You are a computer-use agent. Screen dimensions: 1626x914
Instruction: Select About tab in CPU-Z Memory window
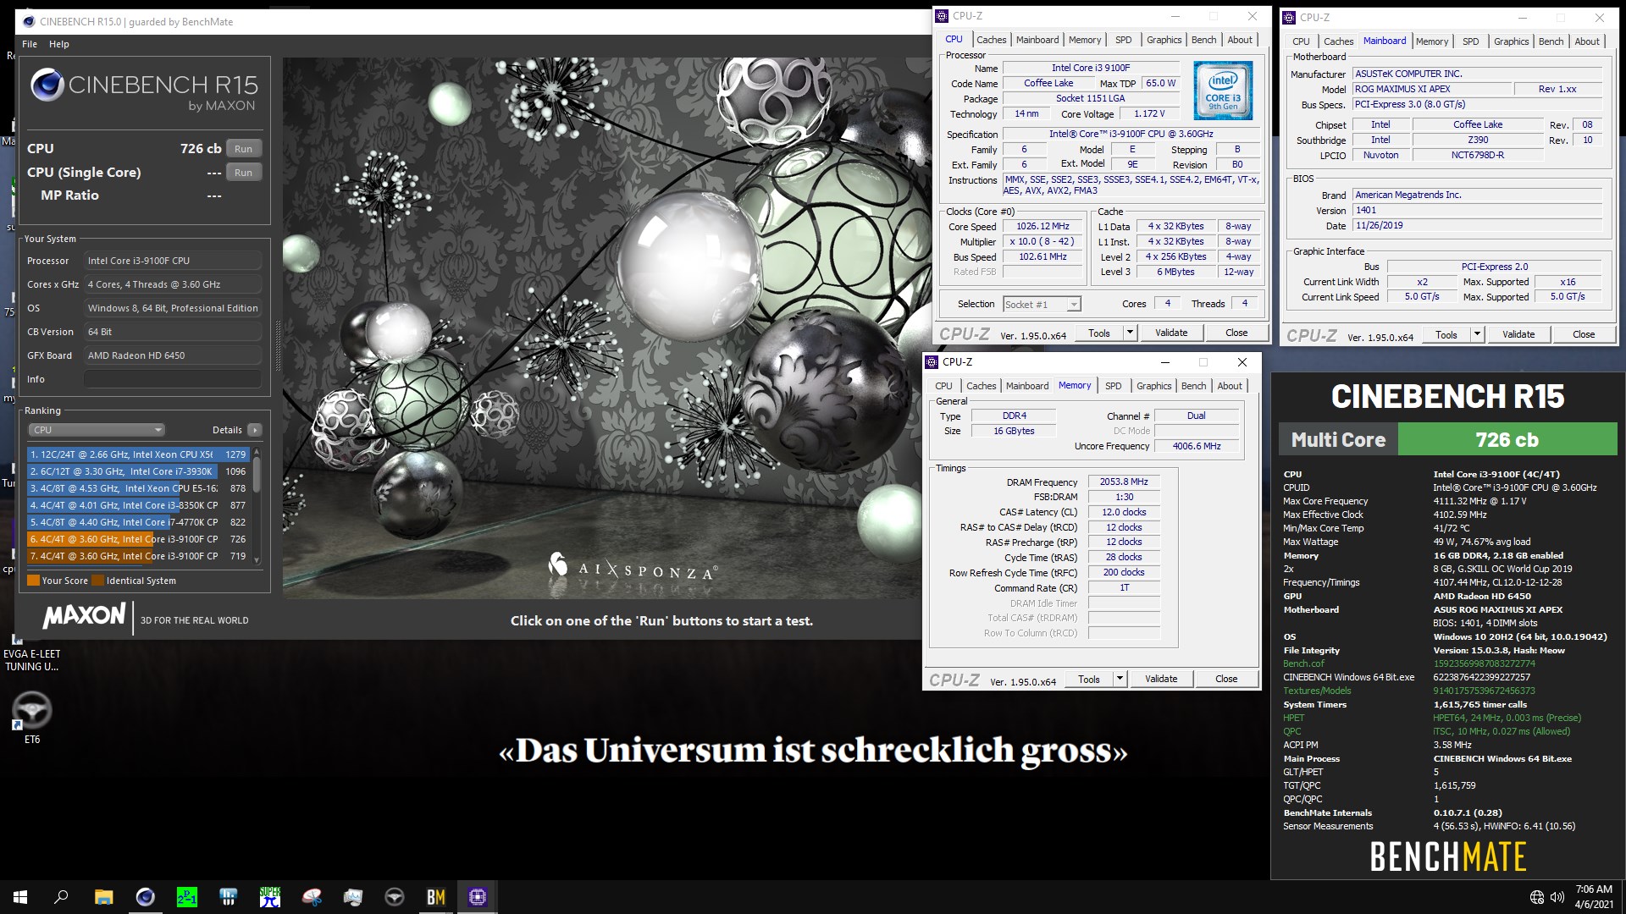[1230, 386]
